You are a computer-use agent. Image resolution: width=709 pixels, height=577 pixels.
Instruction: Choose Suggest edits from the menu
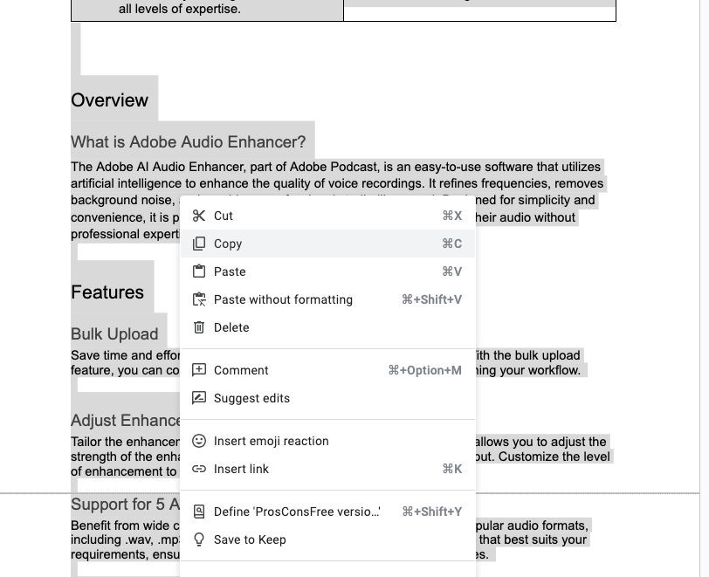point(327,398)
